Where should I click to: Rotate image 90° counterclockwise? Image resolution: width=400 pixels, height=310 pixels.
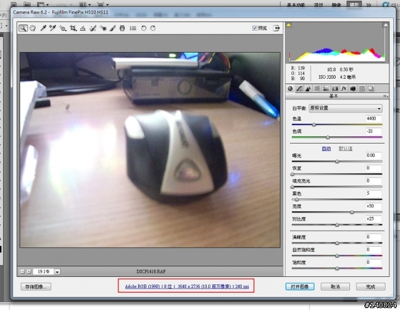coord(144,28)
